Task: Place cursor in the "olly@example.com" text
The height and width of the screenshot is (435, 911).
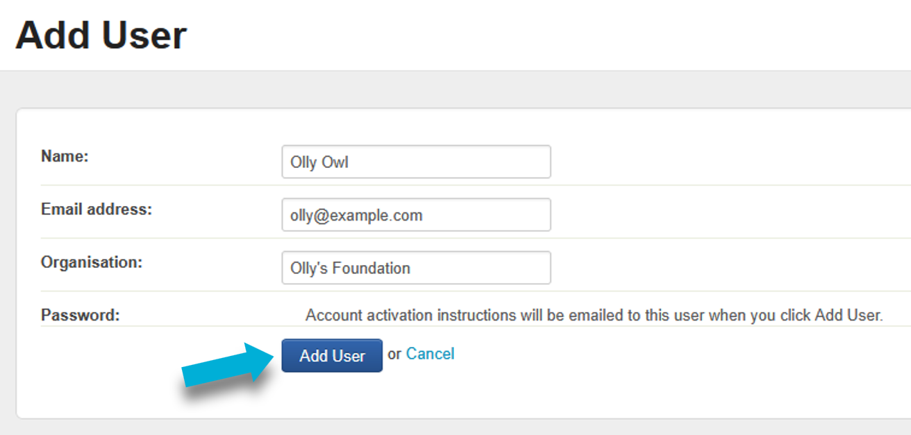Action: point(356,216)
